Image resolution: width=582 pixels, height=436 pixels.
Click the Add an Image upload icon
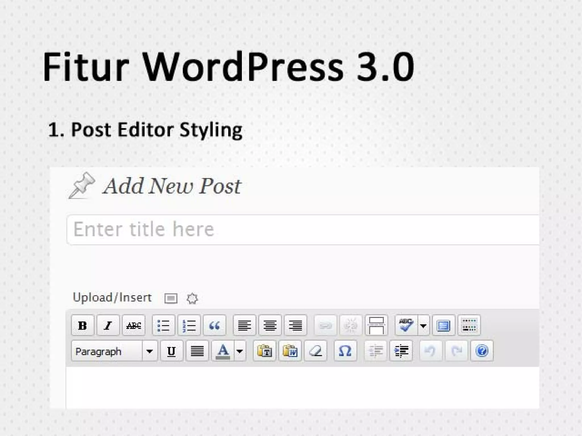pyautogui.click(x=171, y=298)
